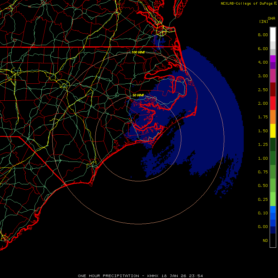Screen dimensions: 278x278
Task: Click the 100 NMI range ring label
Action: 138,52
